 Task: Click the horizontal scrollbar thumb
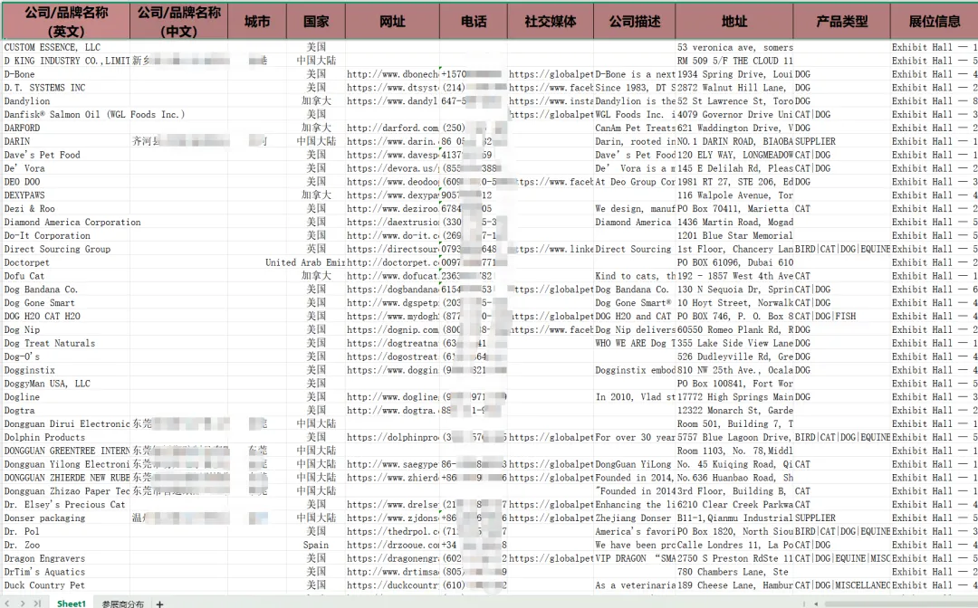901,603
